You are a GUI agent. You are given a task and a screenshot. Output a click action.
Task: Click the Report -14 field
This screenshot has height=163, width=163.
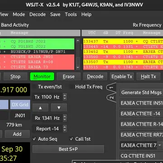(x=47, y=129)
